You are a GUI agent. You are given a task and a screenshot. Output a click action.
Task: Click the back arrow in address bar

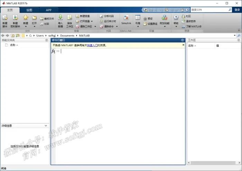(3, 35)
